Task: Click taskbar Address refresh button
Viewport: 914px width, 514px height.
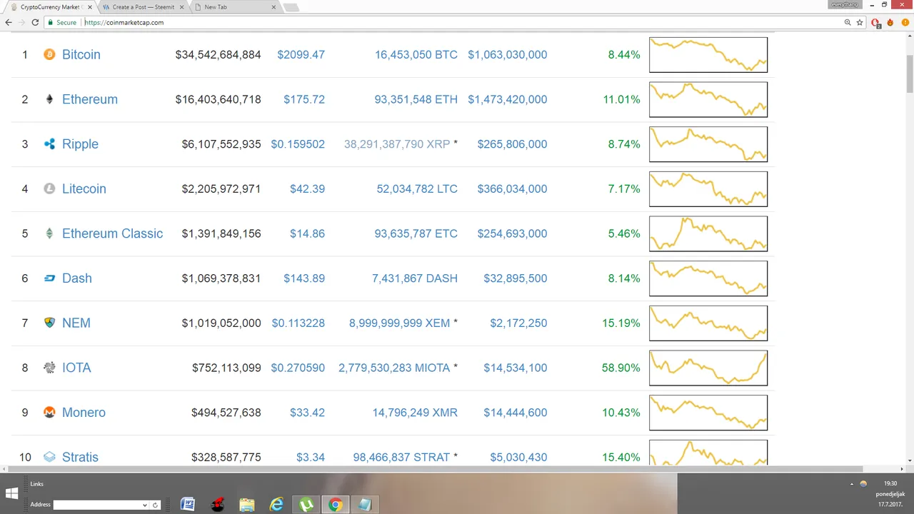Action: click(155, 505)
